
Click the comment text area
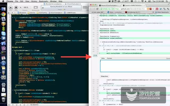[x=135, y=66]
